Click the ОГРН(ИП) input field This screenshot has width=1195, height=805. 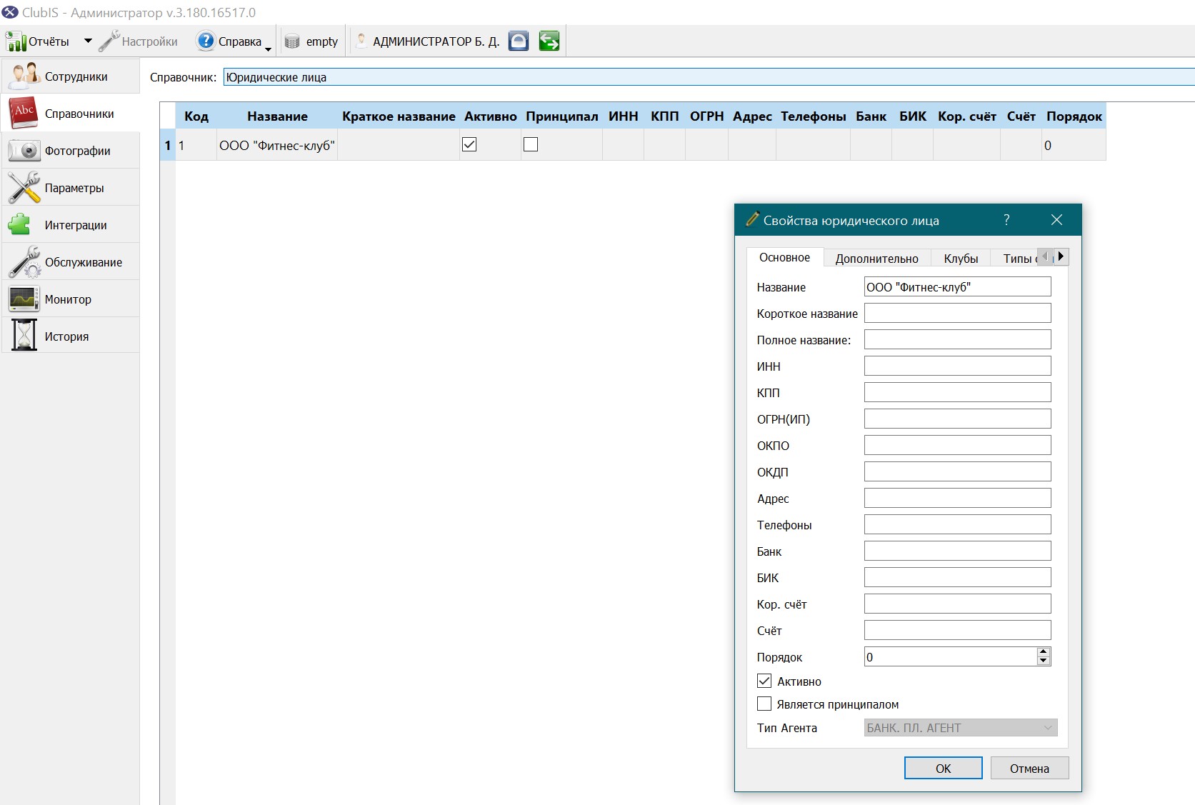click(x=957, y=419)
